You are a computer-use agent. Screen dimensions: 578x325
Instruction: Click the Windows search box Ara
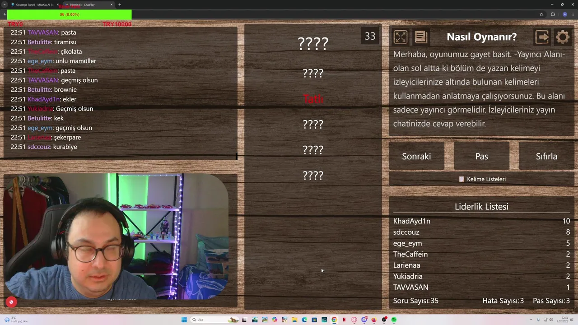coord(214,320)
